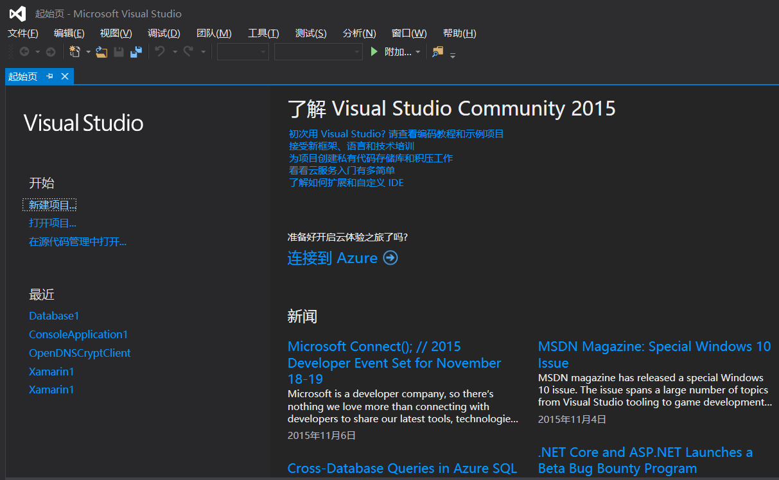Viewport: 779px width, 480px height.
Task: Click the Navigate Backward arrow icon
Action: pyautogui.click(x=24, y=52)
